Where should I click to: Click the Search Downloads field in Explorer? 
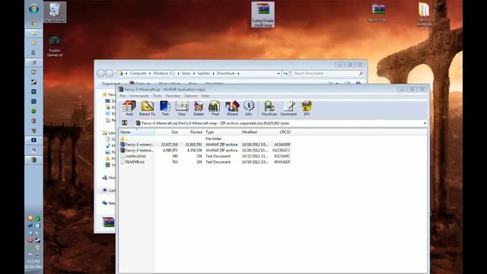tap(328, 73)
